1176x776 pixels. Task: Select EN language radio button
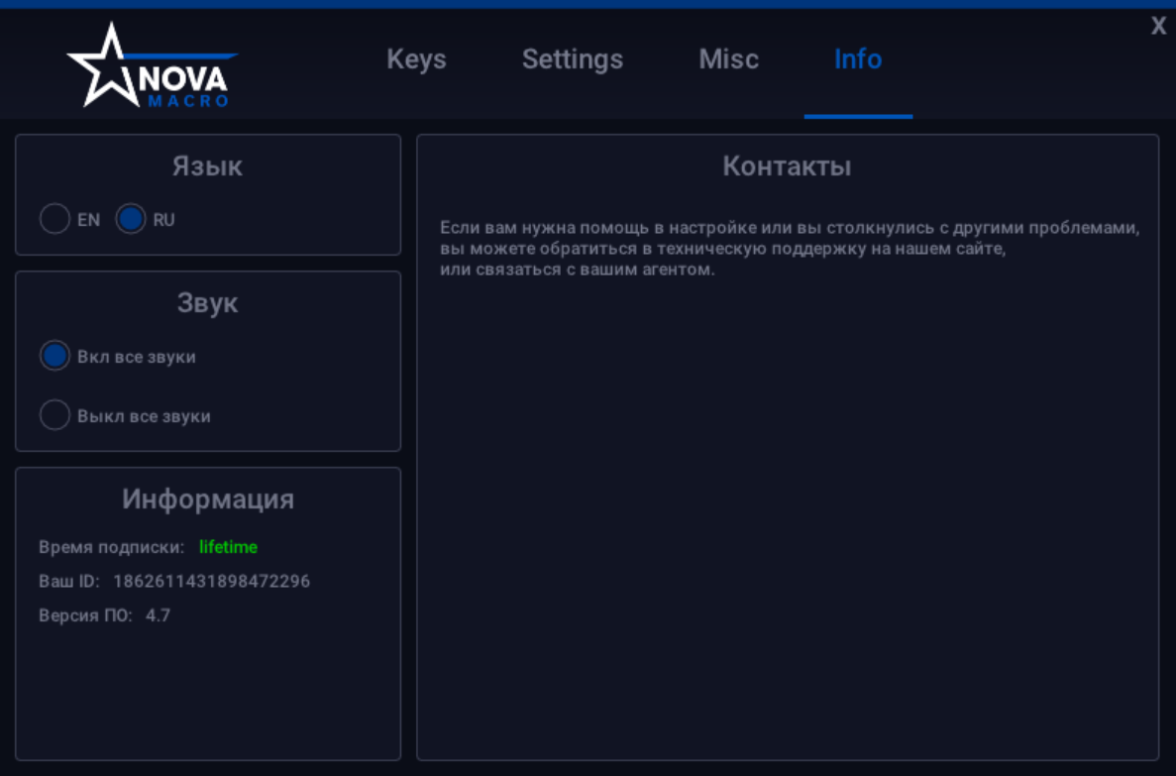[54, 219]
